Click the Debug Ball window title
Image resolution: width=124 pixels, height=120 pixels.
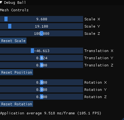[x=15, y=3]
